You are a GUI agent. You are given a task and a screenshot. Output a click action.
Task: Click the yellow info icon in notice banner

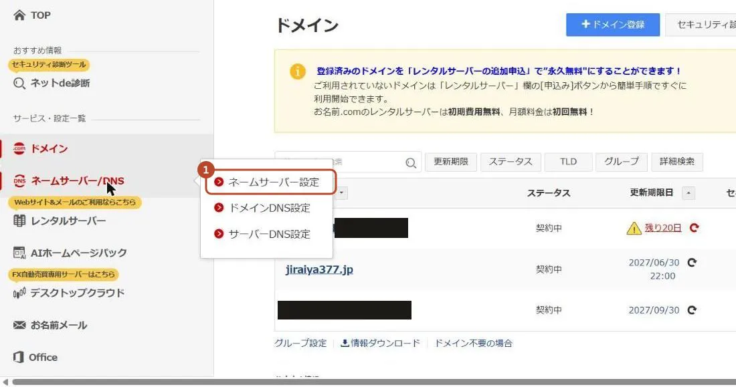point(298,72)
